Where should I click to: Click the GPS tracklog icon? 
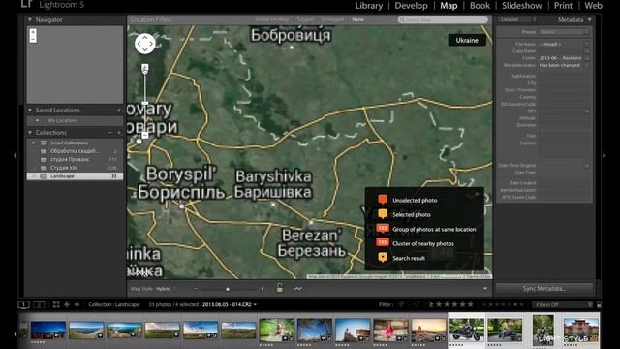pos(298,289)
